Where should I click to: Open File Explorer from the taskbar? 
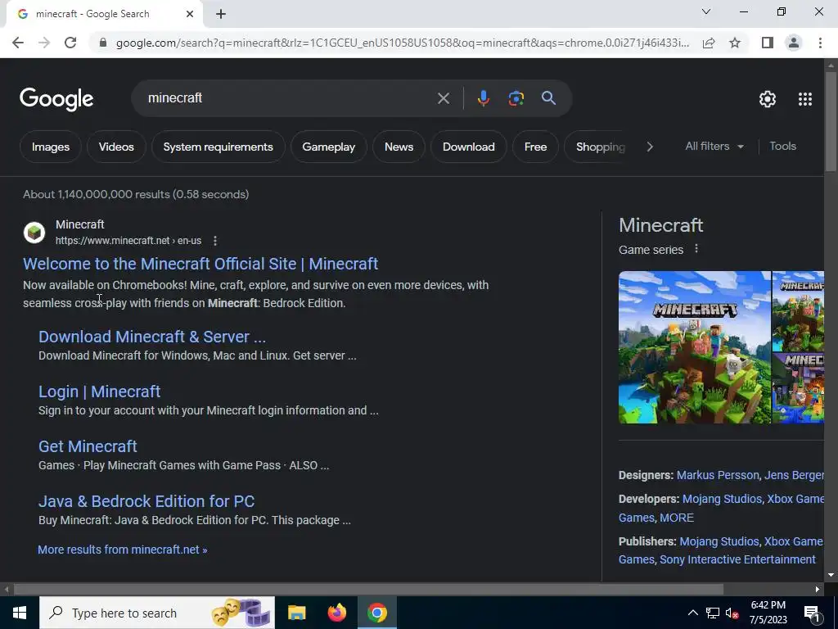coord(296,613)
